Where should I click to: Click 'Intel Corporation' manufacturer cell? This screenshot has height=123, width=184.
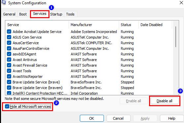(x=84, y=93)
